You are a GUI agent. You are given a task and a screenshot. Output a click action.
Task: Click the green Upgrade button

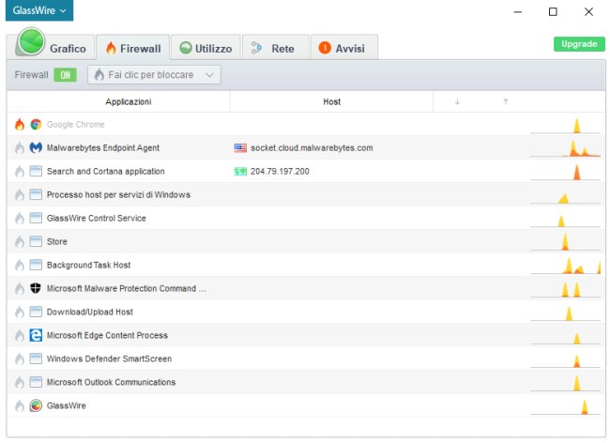579,44
